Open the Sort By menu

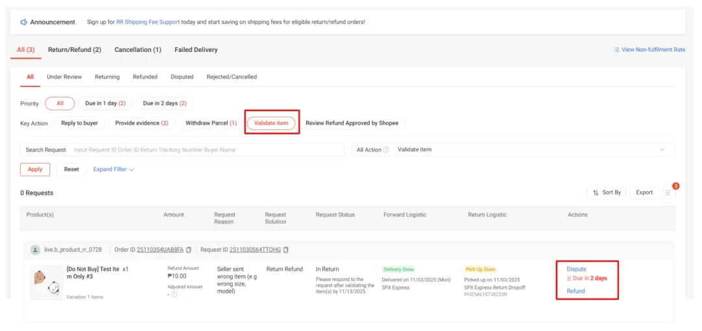607,193
